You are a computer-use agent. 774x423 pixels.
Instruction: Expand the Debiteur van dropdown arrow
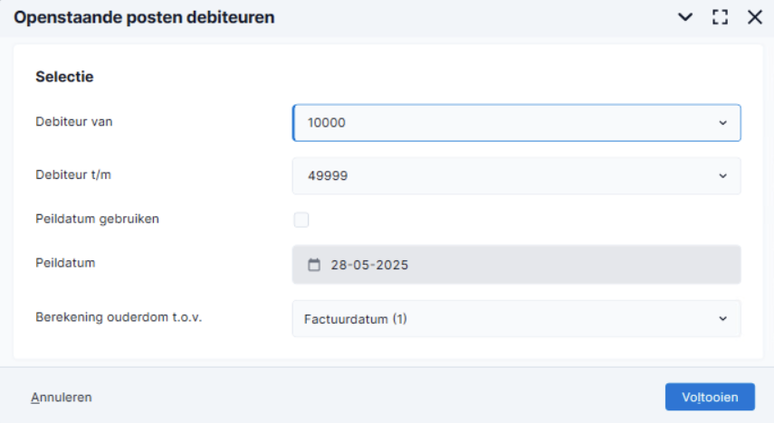click(722, 123)
